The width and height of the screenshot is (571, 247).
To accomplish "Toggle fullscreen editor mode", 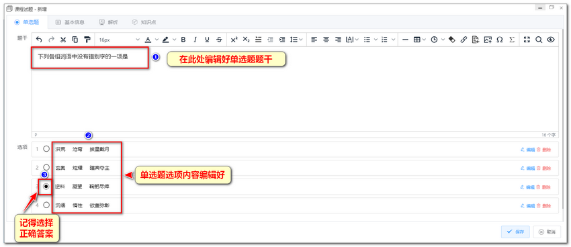I will pyautogui.click(x=527, y=40).
